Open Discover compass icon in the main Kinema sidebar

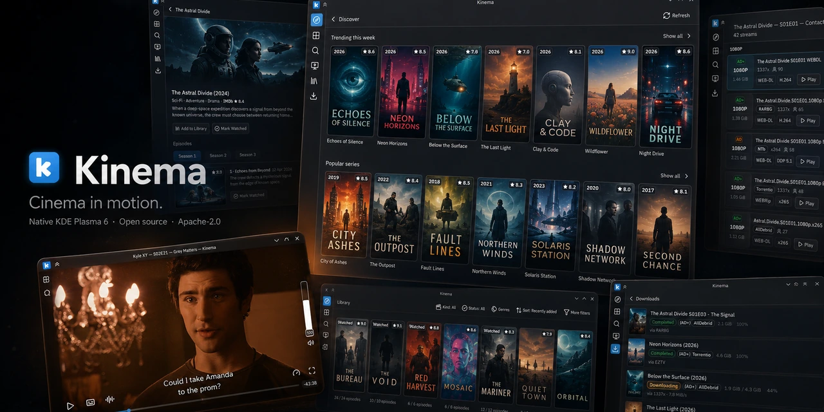316,19
